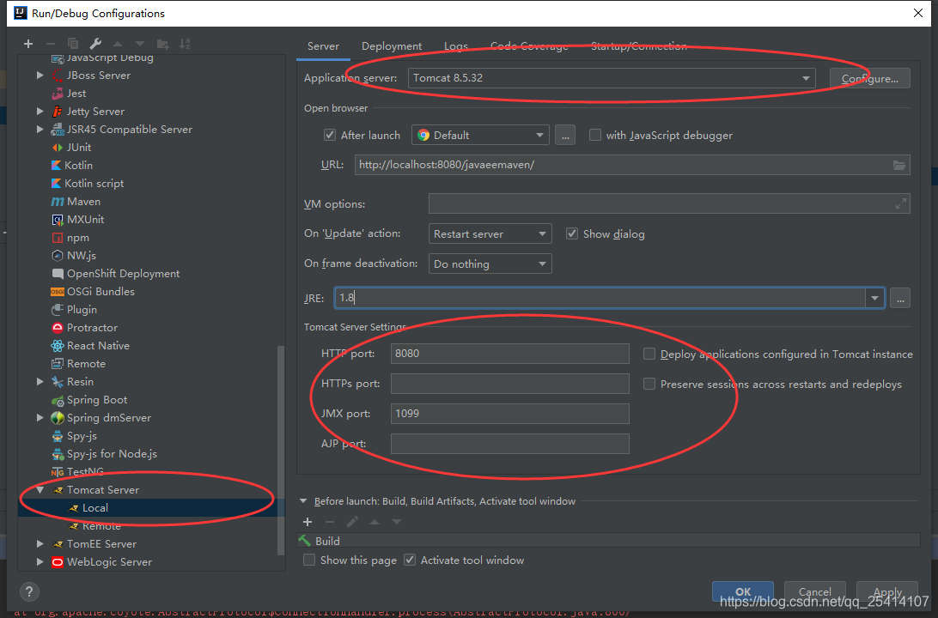Expand WebLogic Server tree node
The image size is (938, 618).
point(40,562)
